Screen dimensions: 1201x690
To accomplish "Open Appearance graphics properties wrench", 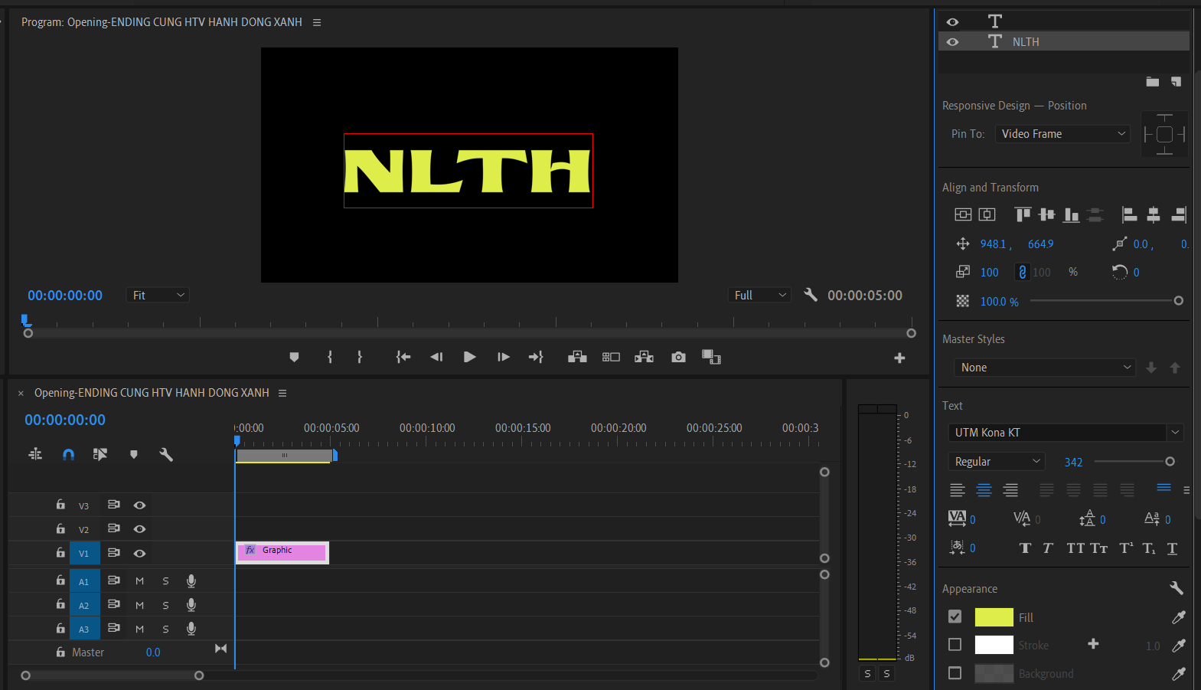I will point(1177,588).
